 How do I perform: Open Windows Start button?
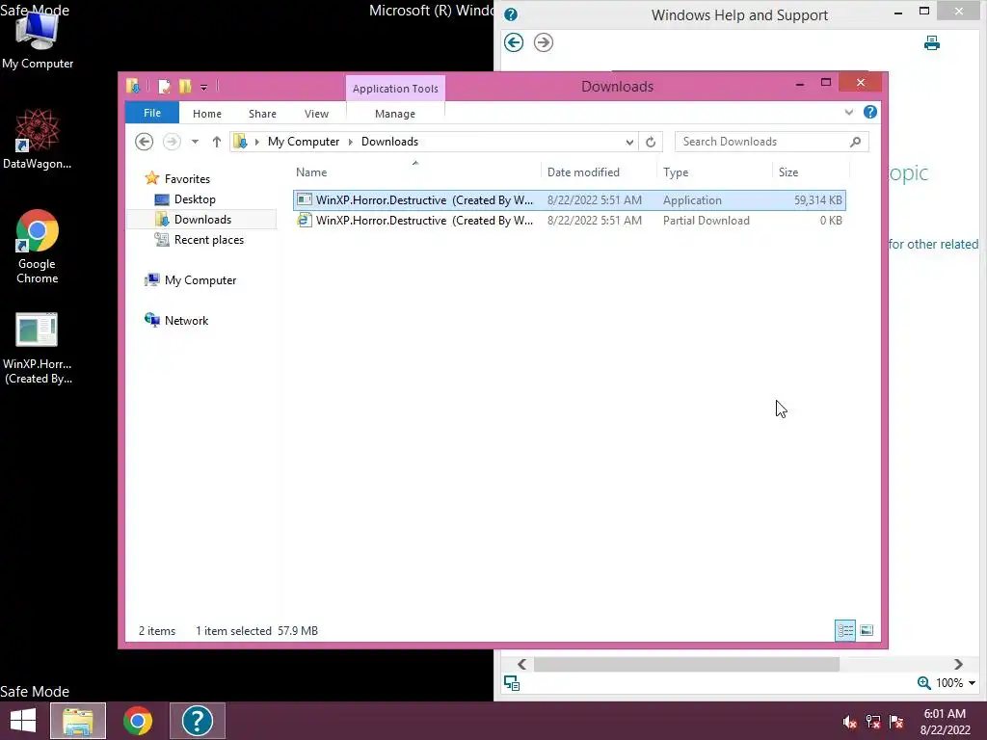[23, 721]
